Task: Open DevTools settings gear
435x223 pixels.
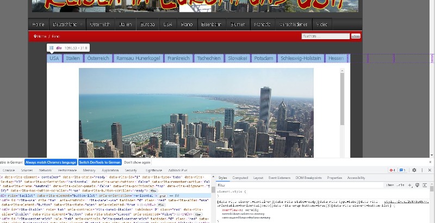Action: 414,170
